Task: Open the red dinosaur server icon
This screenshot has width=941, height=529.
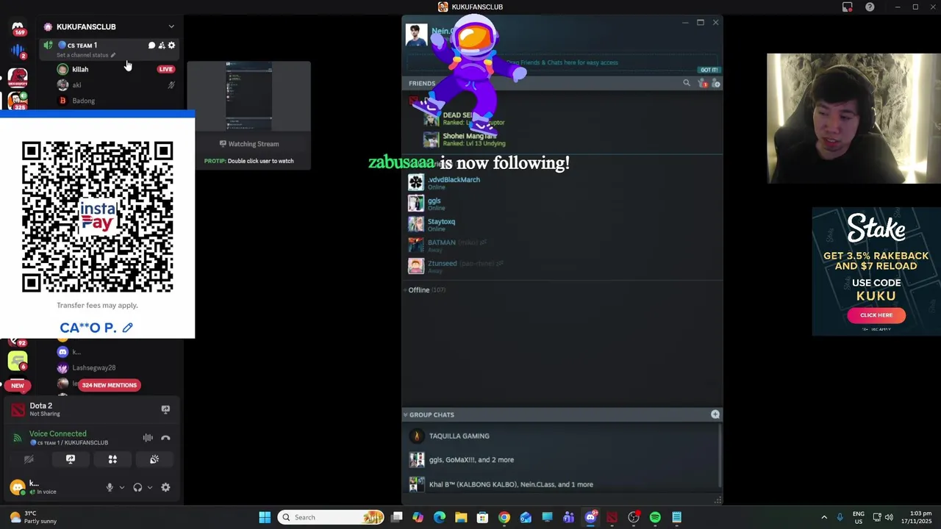Action: (18, 76)
